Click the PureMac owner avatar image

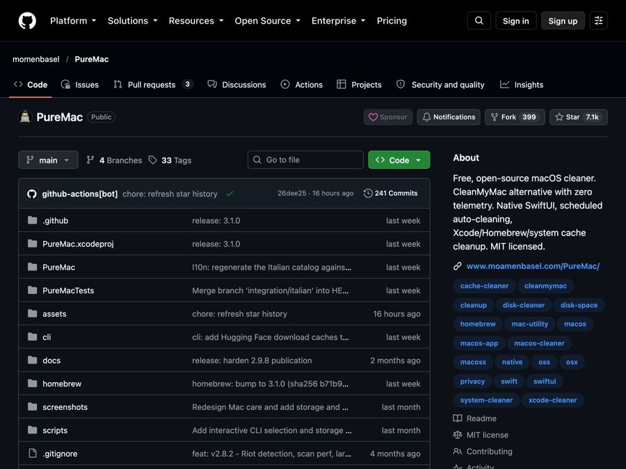point(25,117)
